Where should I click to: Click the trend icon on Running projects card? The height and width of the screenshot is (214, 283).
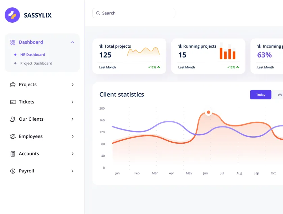point(238,67)
